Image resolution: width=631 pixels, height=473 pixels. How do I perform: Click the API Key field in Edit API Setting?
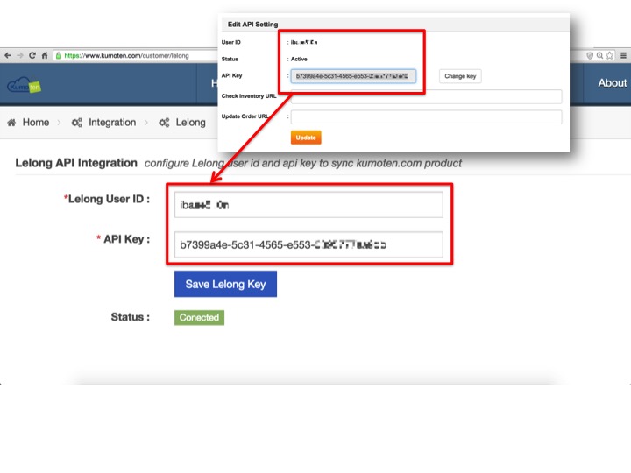353,76
